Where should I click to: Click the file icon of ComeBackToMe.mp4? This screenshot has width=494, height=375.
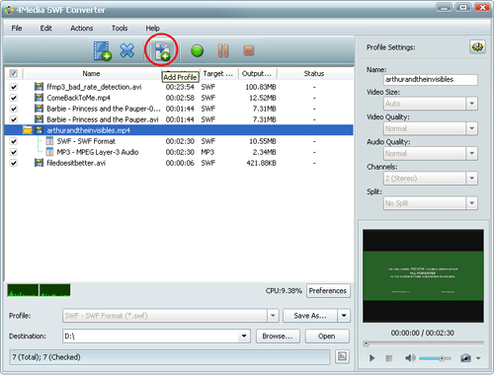click(39, 98)
